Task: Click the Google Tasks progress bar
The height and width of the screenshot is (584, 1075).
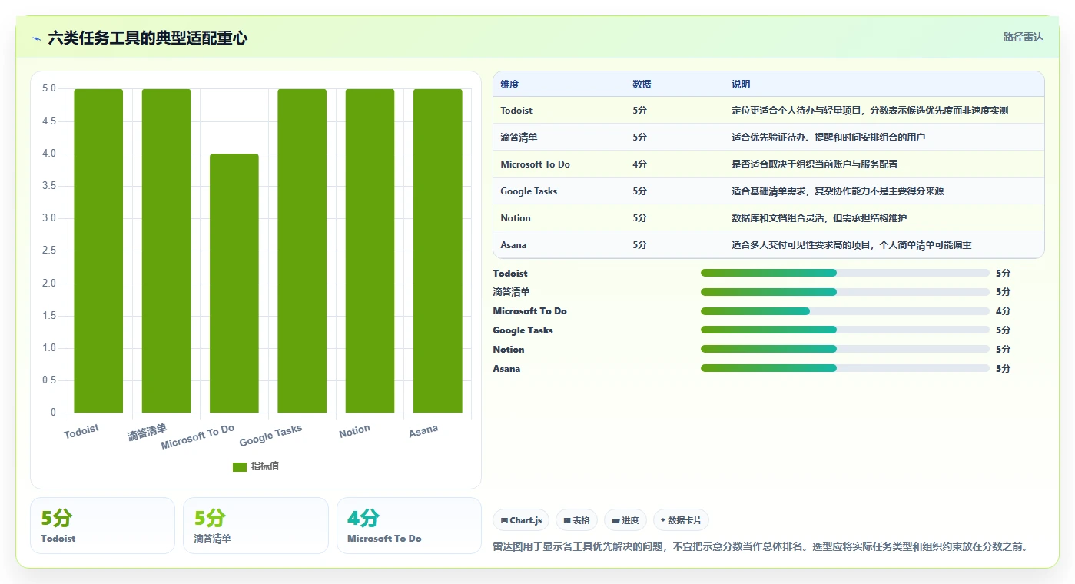Action: (845, 330)
